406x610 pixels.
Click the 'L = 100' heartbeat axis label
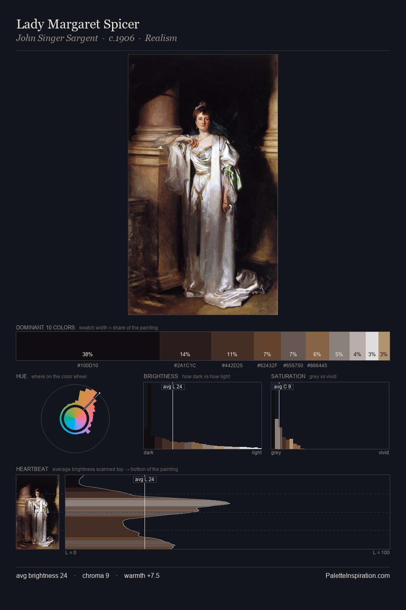pyautogui.click(x=381, y=553)
